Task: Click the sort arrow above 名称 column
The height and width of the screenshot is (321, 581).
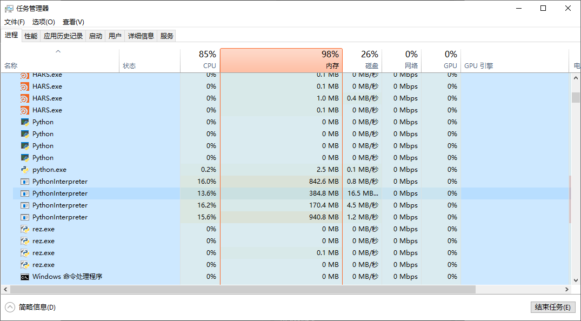Action: [x=58, y=52]
